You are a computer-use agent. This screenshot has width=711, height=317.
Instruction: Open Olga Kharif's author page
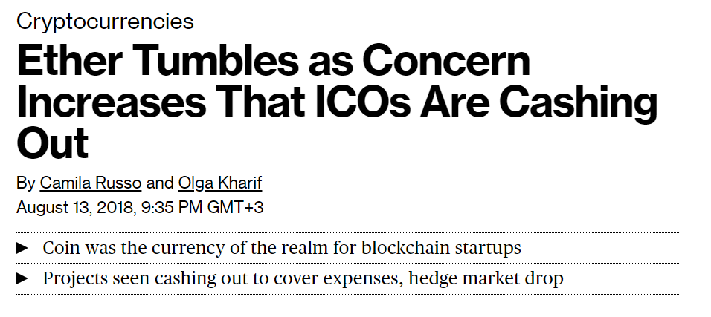[x=220, y=183]
